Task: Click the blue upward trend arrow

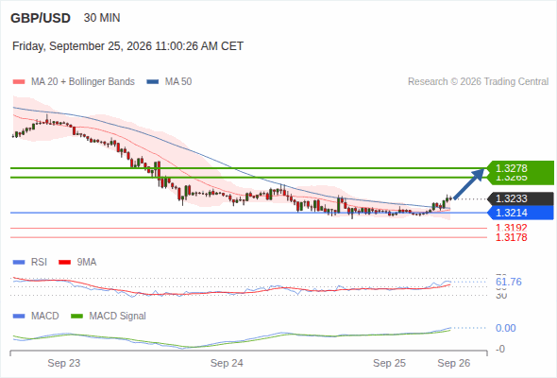Action: pyautogui.click(x=469, y=183)
